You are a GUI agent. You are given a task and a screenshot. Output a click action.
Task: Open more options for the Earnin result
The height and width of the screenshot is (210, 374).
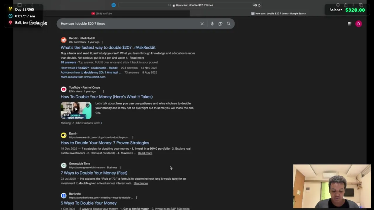[x=133, y=137]
